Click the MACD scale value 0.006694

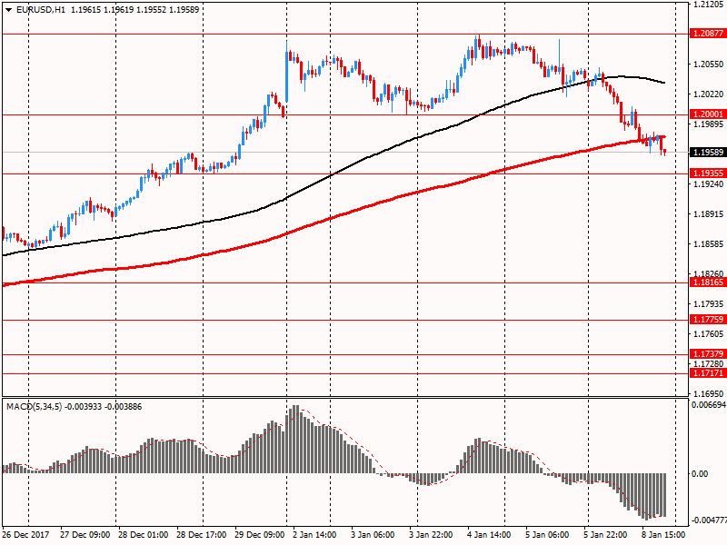709,405
